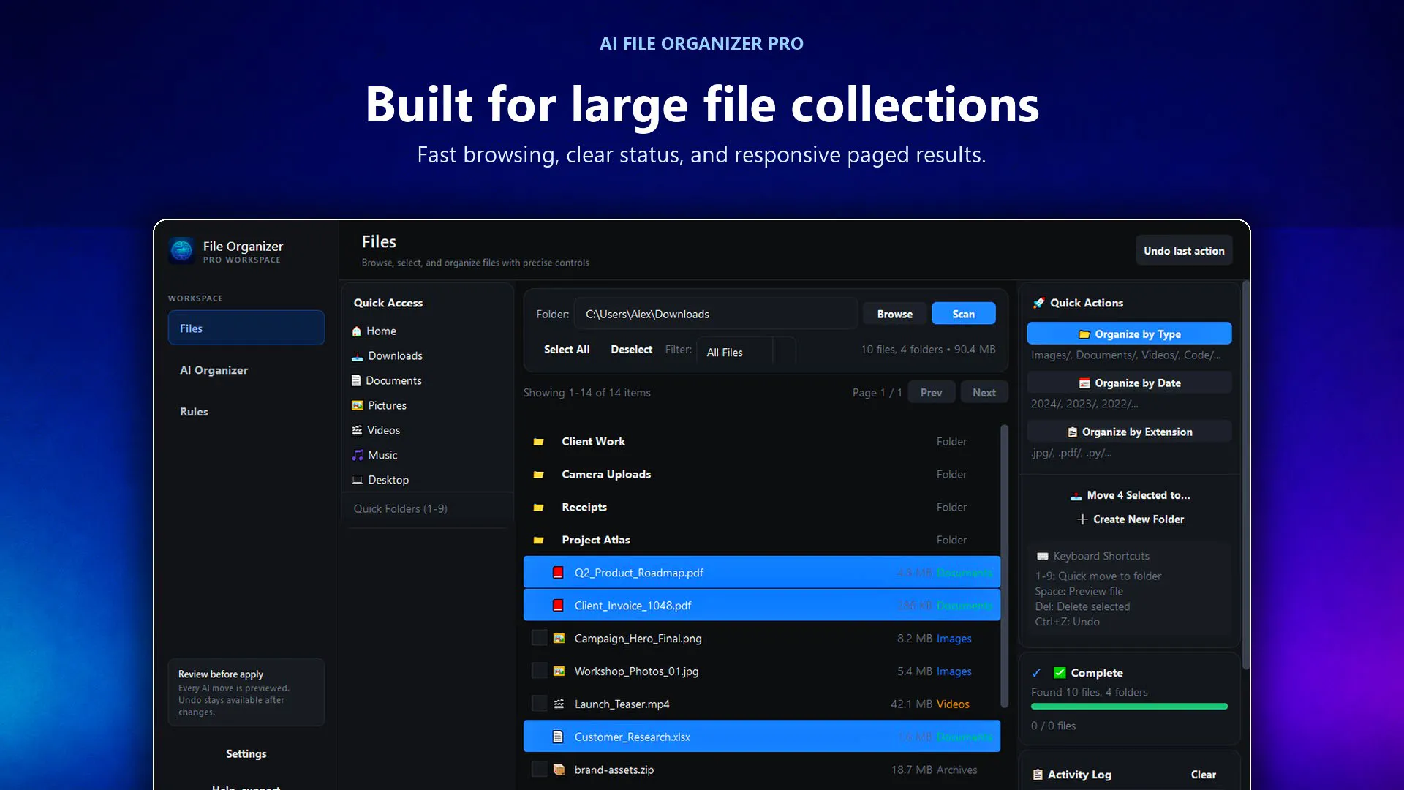Click the Music note icon in Quick Access

click(357, 455)
